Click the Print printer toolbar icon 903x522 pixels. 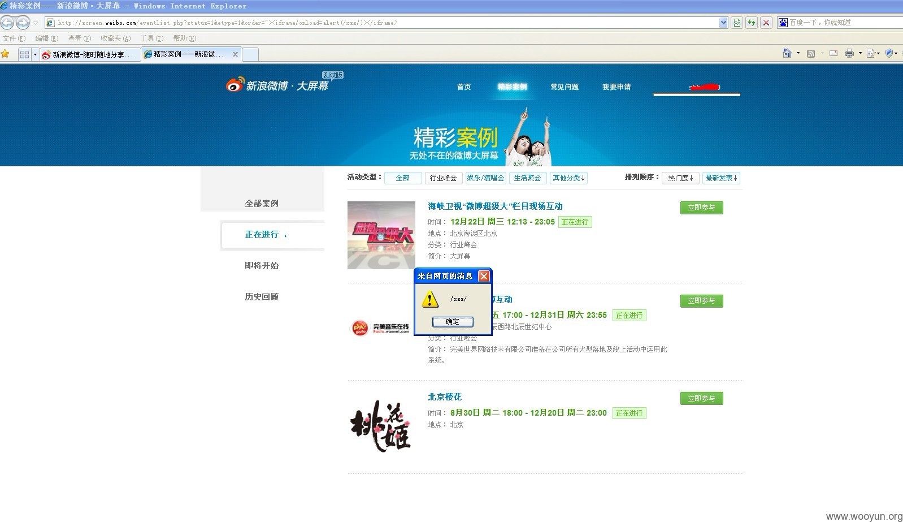pyautogui.click(x=849, y=53)
